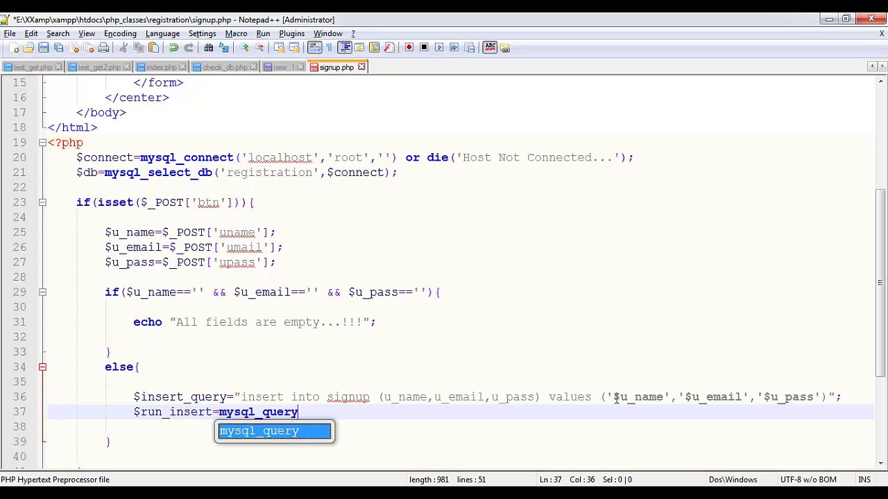
Task: Open the Plugins menu
Action: click(291, 33)
